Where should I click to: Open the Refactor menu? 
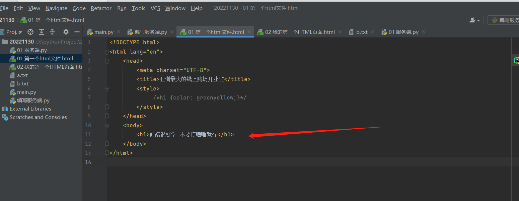click(x=102, y=8)
